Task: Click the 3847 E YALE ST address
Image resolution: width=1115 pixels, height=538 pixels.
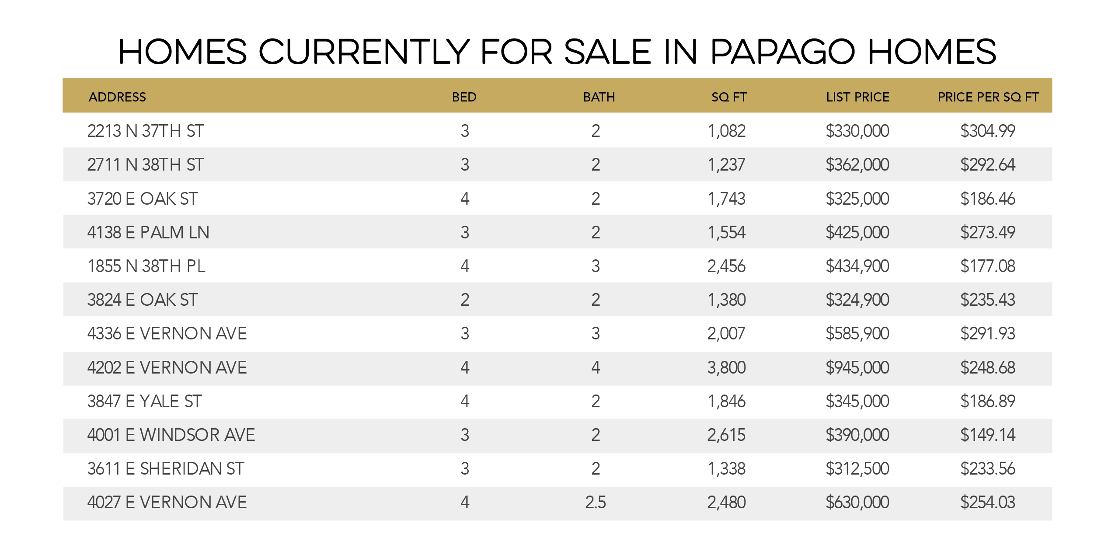Action: (x=145, y=401)
